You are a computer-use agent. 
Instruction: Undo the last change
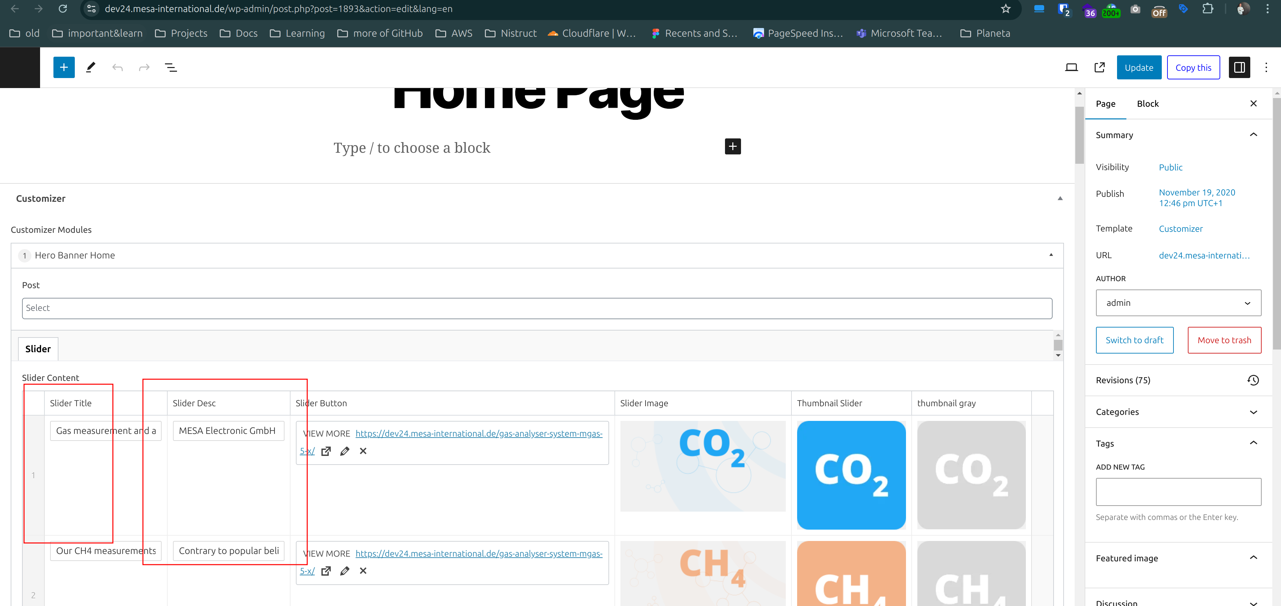click(117, 68)
